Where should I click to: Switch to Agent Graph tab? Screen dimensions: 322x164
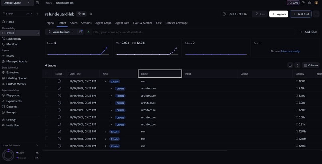(x=103, y=23)
